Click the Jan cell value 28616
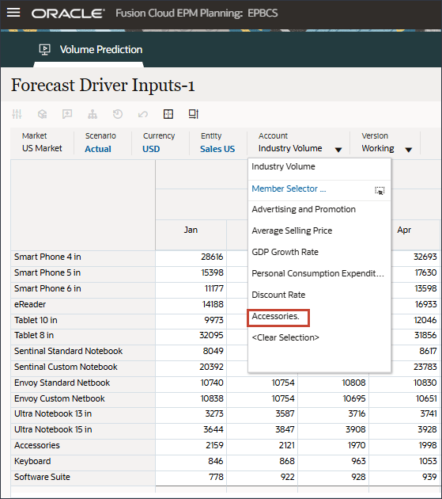The height and width of the screenshot is (499, 442). click(191, 258)
